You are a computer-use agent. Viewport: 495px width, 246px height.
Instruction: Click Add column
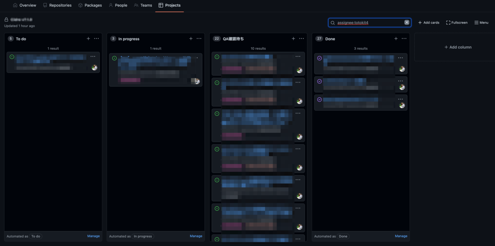pyautogui.click(x=458, y=47)
